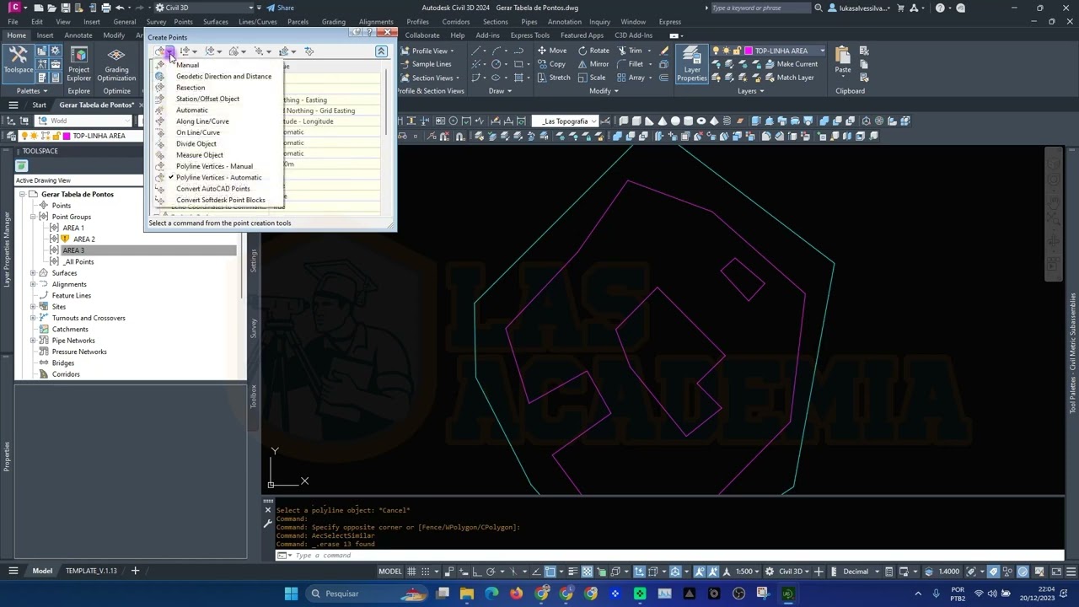The image size is (1079, 607).
Task: Click the Windows Start button
Action: [291, 594]
